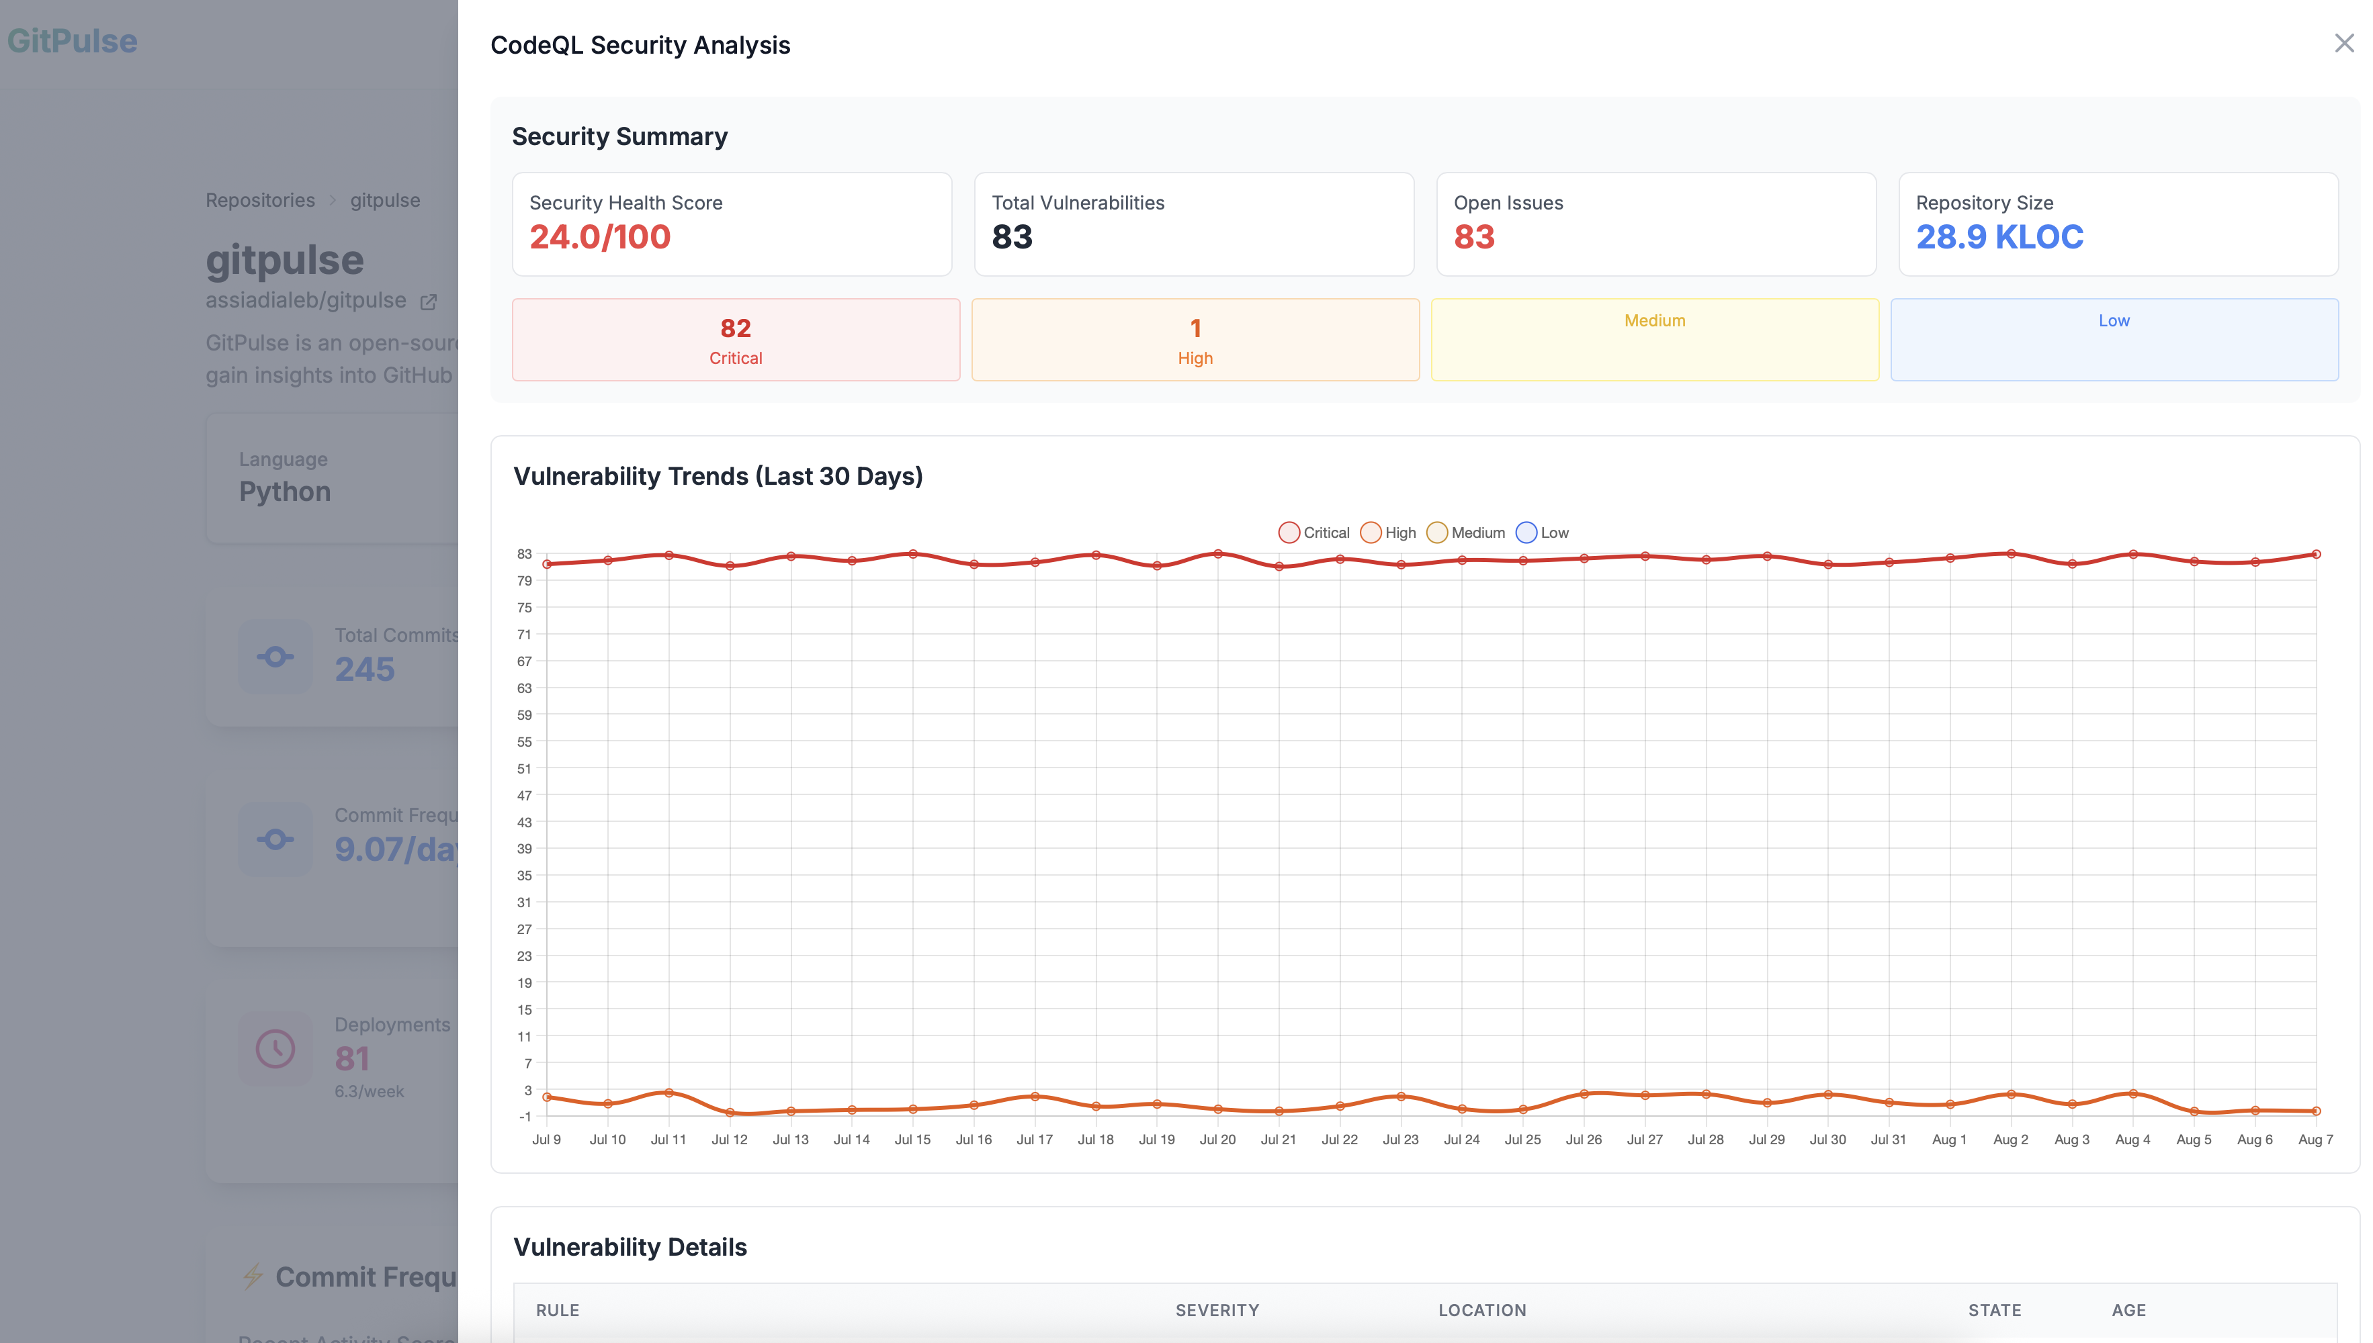
Task: Click the Commit Frequency commit icon
Action: [x=275, y=839]
